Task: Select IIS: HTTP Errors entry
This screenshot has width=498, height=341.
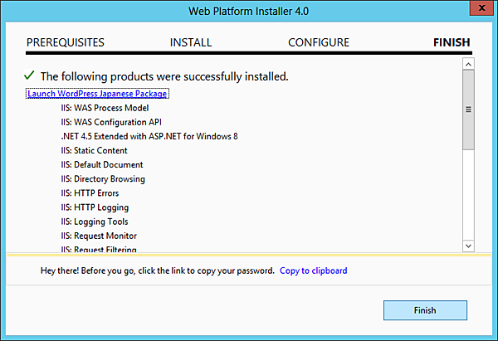Action: pyautogui.click(x=90, y=192)
